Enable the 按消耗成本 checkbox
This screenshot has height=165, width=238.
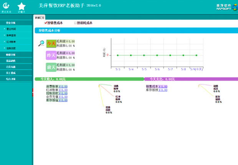click(x=75, y=23)
